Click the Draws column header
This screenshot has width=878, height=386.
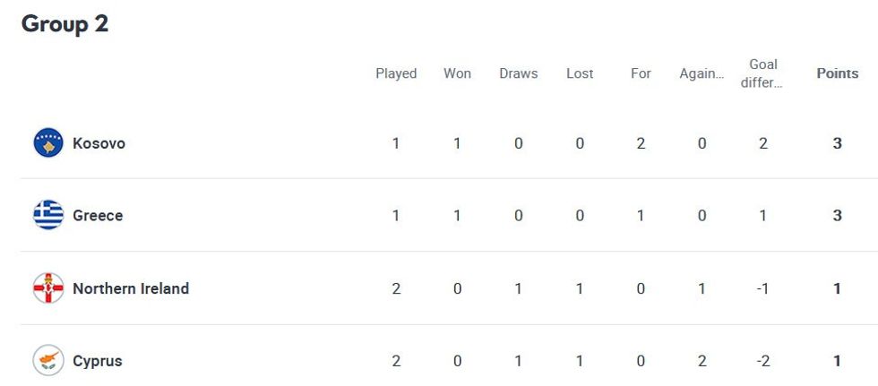click(x=519, y=73)
